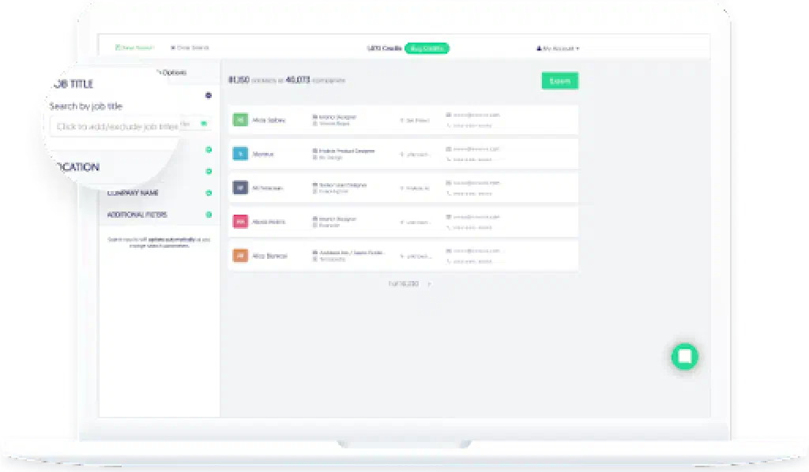Screen dimensions: 809x472
Task: Select the Clear Search menu option
Action: click(190, 47)
